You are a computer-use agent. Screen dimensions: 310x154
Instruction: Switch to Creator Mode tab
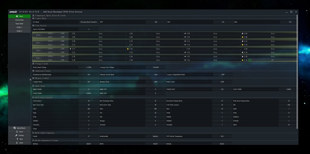coord(19,20)
